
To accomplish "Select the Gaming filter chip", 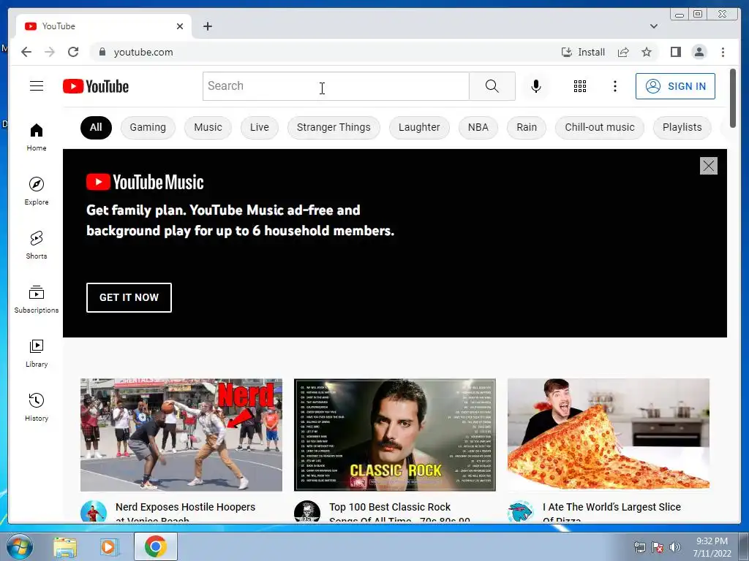I will pos(148,127).
